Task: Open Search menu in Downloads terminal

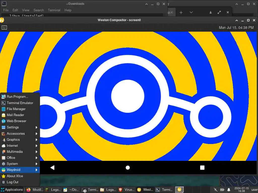Action: click(x=39, y=10)
